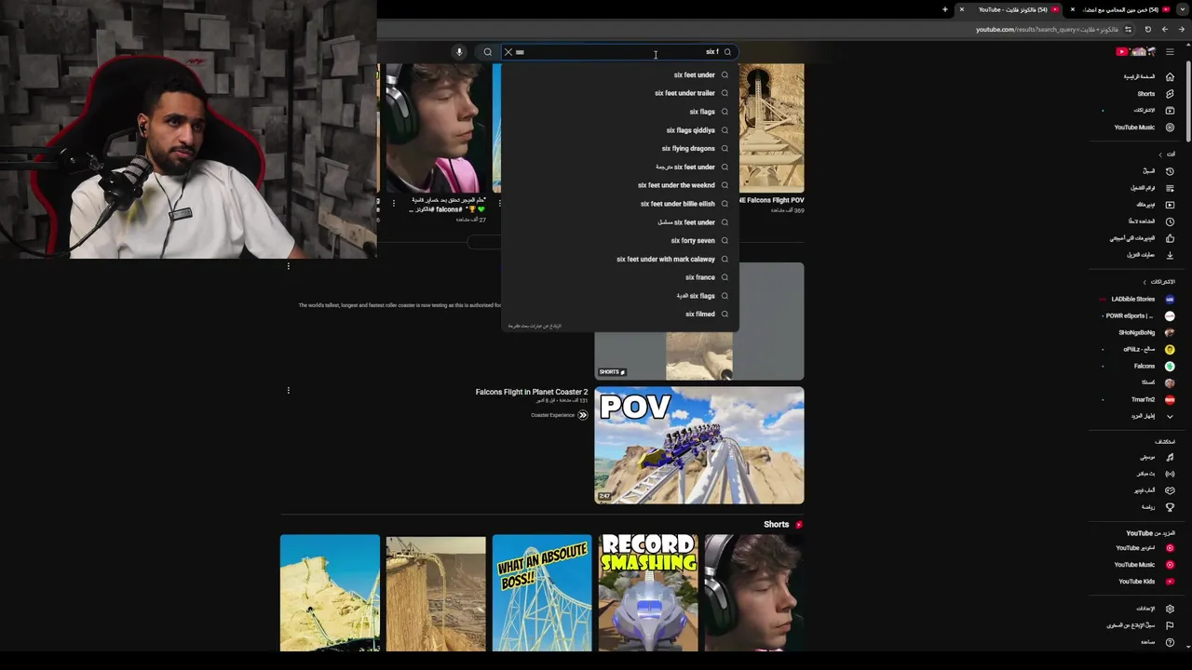Open 'RECORD SMASHING' short thumbnail
Viewport: 1192px width, 670px height.
[648, 593]
